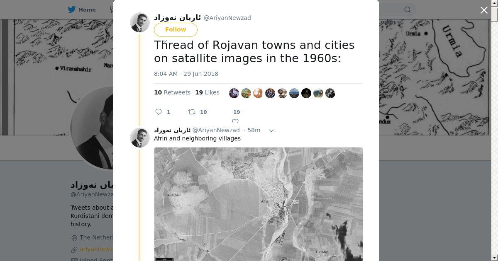Expand the Afrin reply's caret menu
The height and width of the screenshot is (261, 498).
pyautogui.click(x=271, y=130)
